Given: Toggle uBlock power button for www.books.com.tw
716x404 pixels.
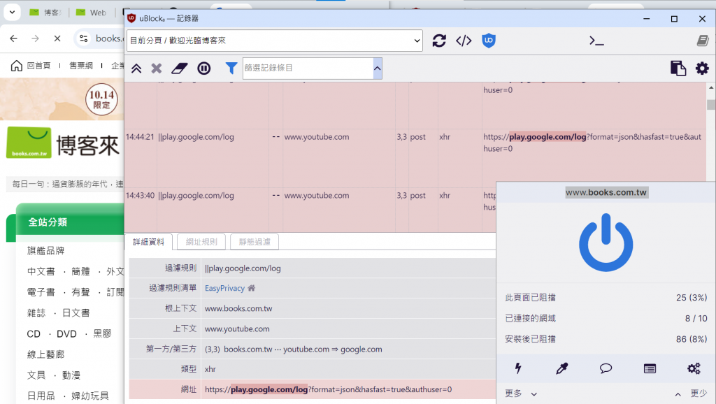Looking at the screenshot, I should 606,243.
